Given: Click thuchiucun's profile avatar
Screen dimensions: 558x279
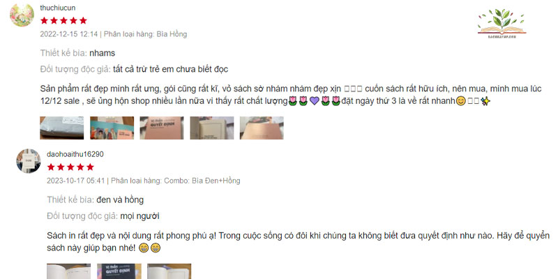Looking at the screenshot, I should click(x=22, y=15).
